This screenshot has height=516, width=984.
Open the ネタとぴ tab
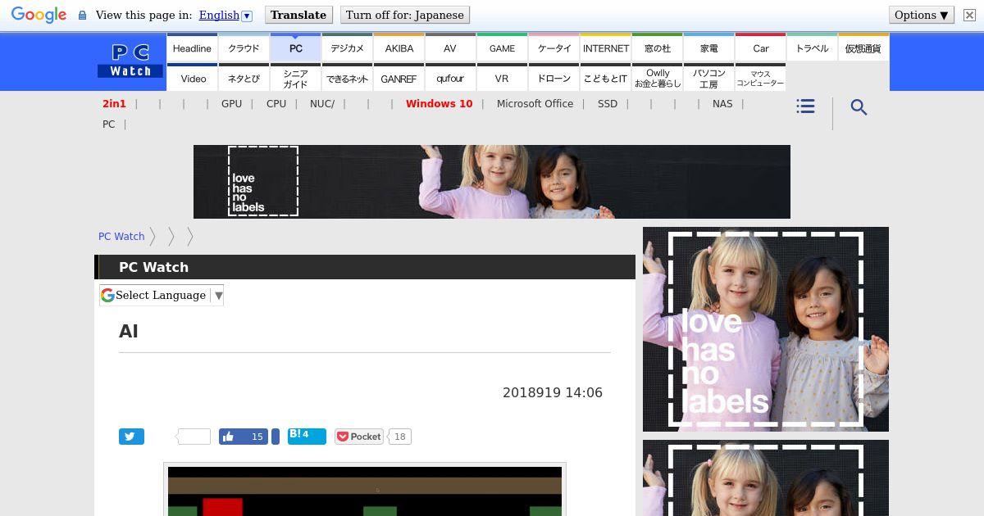(244, 79)
